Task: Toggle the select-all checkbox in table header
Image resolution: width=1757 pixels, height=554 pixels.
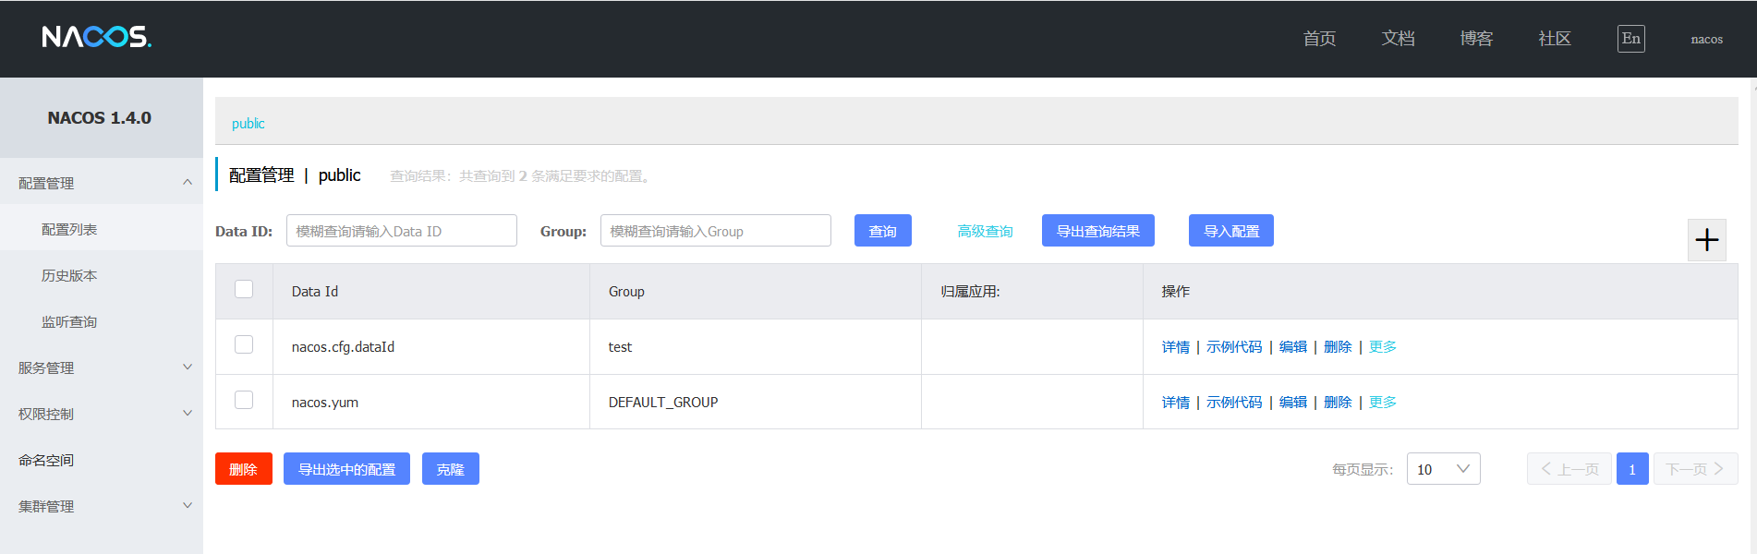Action: pyautogui.click(x=244, y=290)
